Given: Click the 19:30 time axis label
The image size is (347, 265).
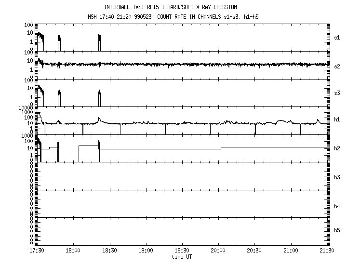Looking at the screenshot, I should [x=182, y=251].
